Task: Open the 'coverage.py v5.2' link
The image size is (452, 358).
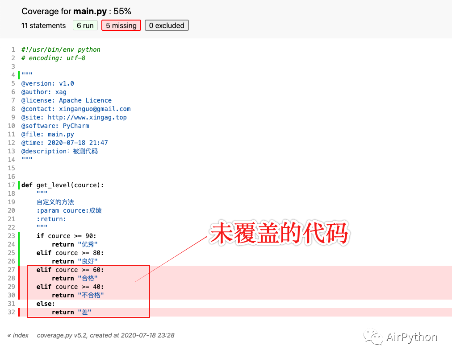Action: pyautogui.click(x=62, y=335)
